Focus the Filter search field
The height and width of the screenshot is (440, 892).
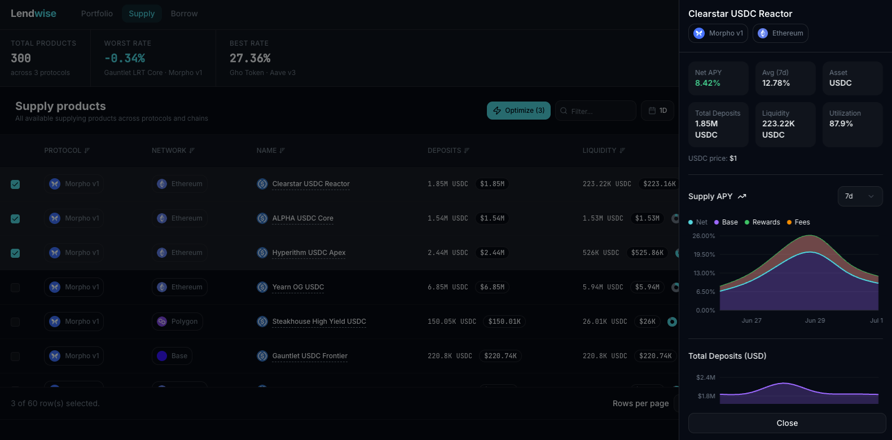pyautogui.click(x=596, y=111)
